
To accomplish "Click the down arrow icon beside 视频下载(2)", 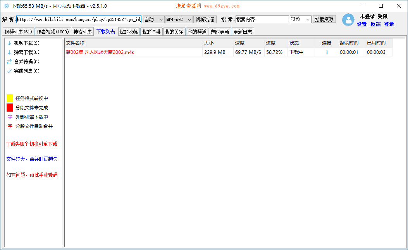I will pos(9,43).
